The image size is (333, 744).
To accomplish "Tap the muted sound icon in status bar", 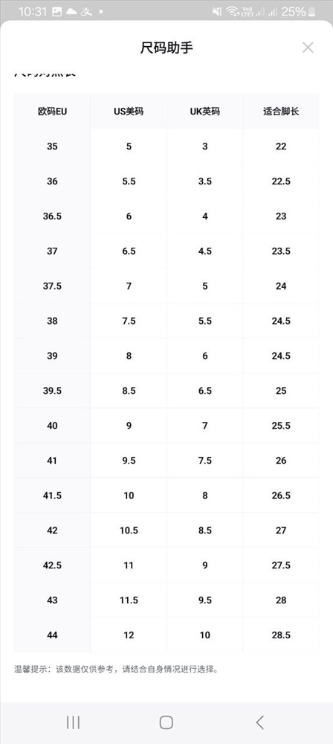I will click(x=217, y=12).
